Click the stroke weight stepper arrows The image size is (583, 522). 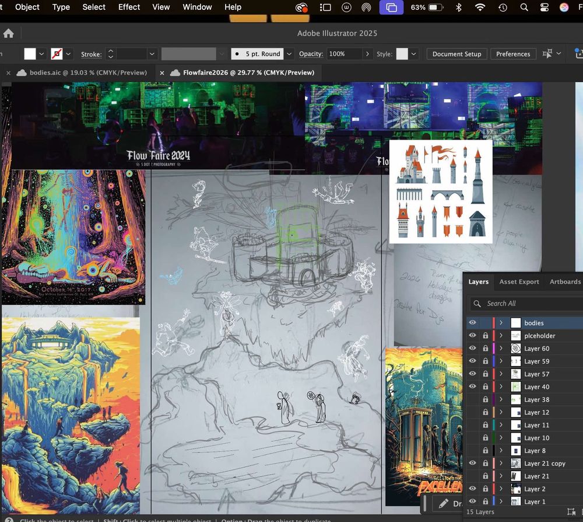[110, 54]
